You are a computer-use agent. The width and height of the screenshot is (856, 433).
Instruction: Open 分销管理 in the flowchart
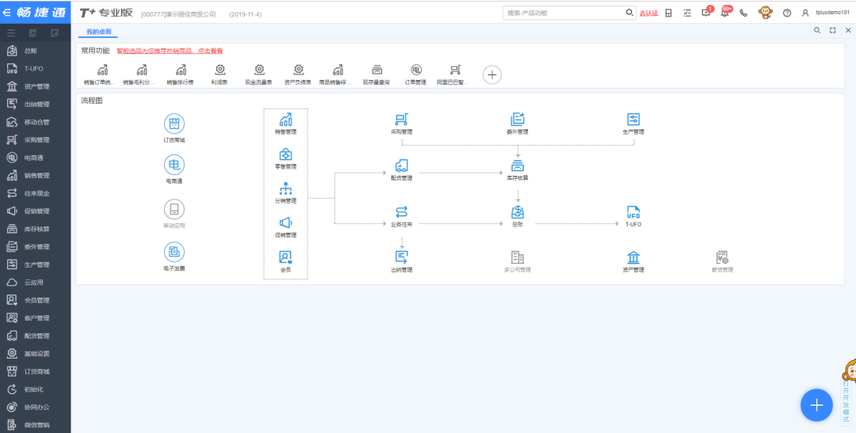pyautogui.click(x=285, y=193)
